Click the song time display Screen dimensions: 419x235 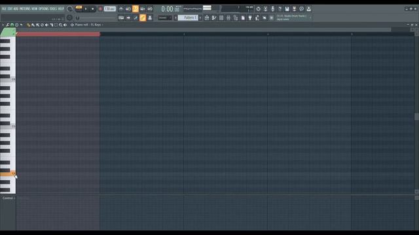(170, 9)
